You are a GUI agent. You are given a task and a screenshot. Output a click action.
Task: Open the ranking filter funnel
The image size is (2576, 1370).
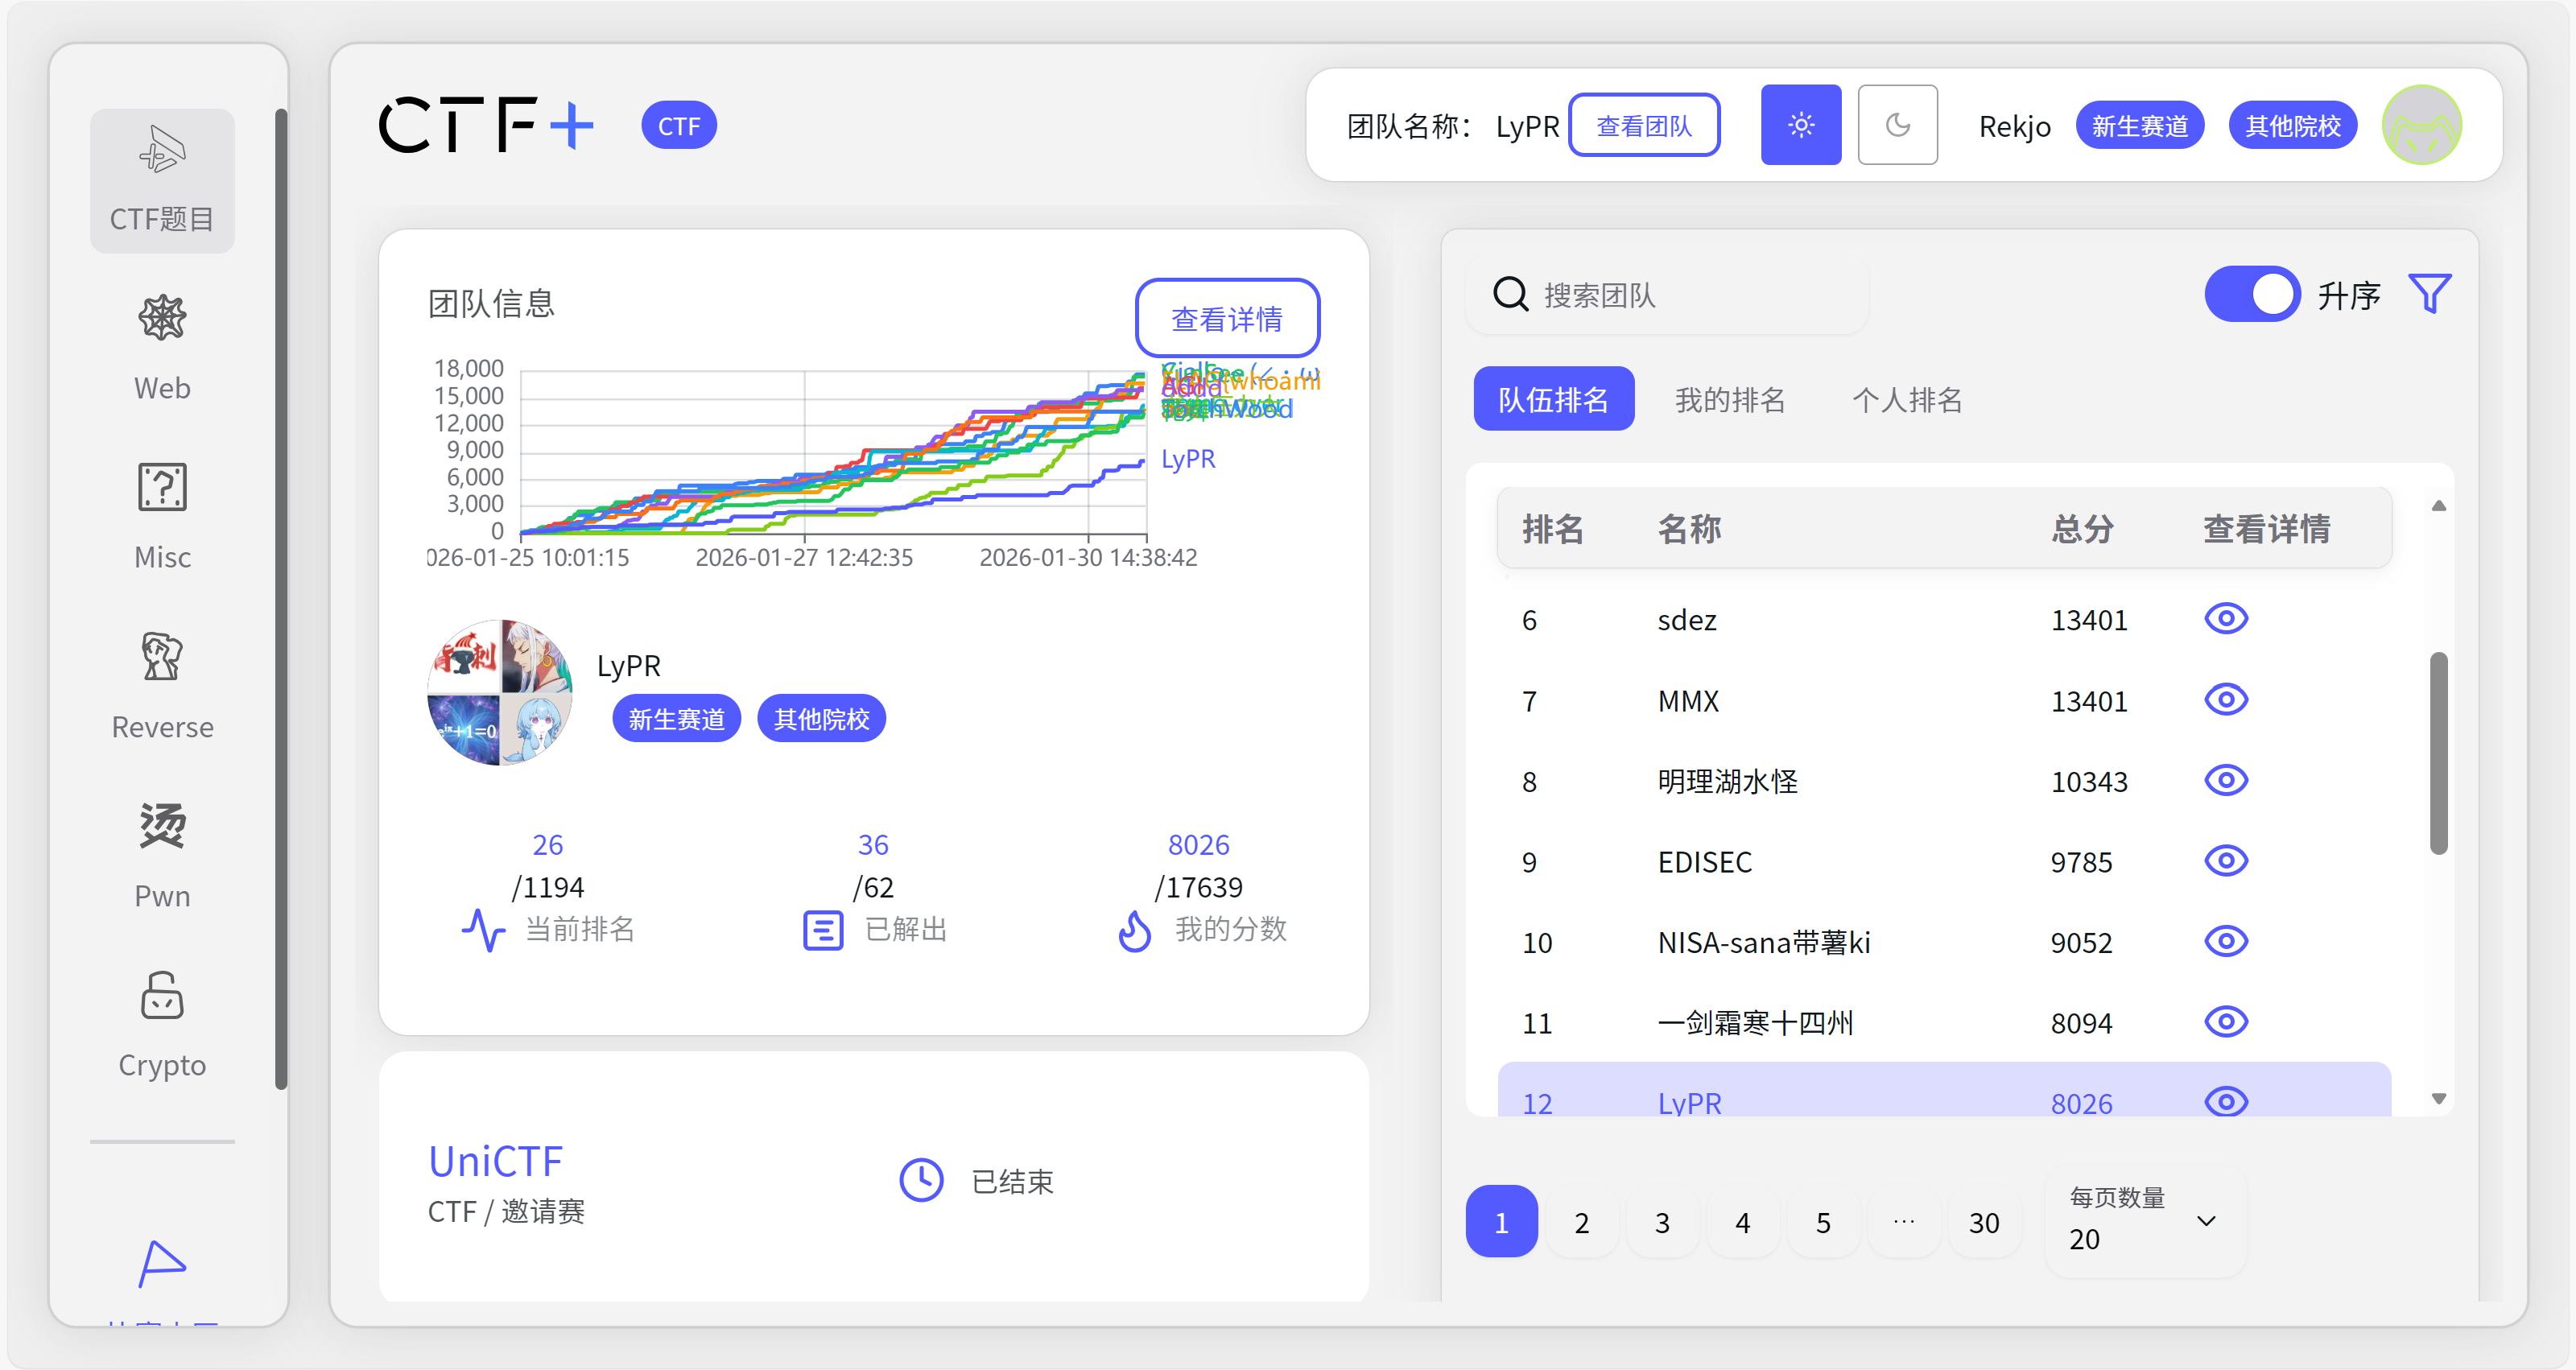[2430, 294]
